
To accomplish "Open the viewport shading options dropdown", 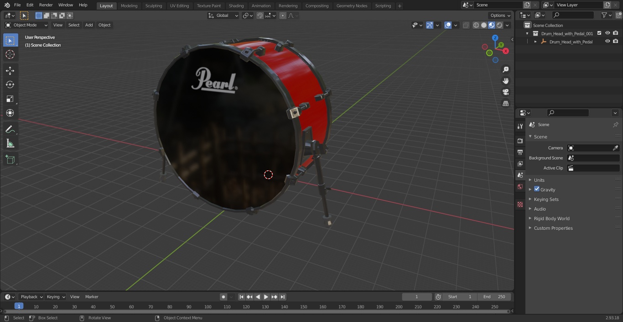I will [x=508, y=25].
